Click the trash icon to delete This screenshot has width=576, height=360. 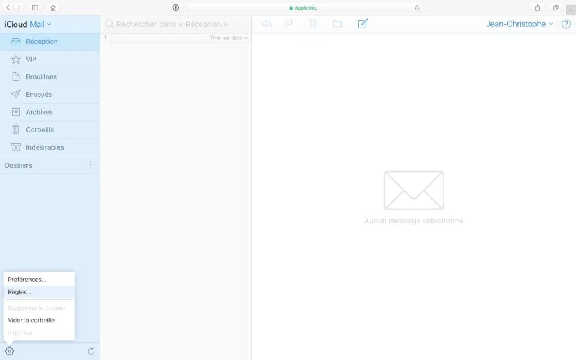coord(313,24)
